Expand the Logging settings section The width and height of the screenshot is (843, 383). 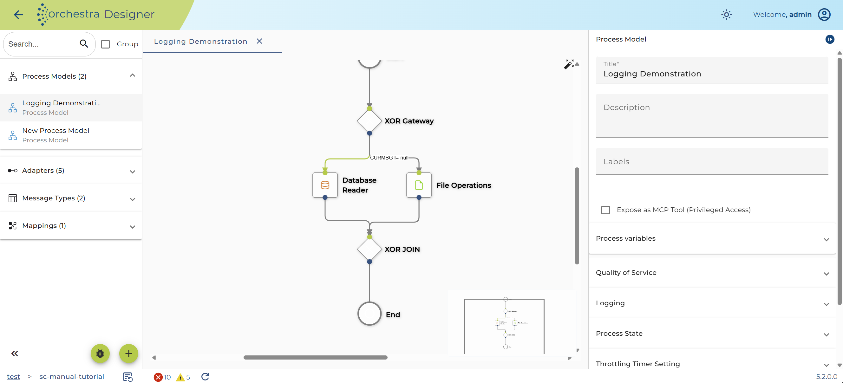click(712, 303)
